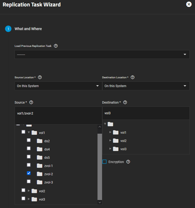Open help for Load Previous Replication Task
Image resolution: width=195 pixels, height=208 pixels.
tap(56, 46)
